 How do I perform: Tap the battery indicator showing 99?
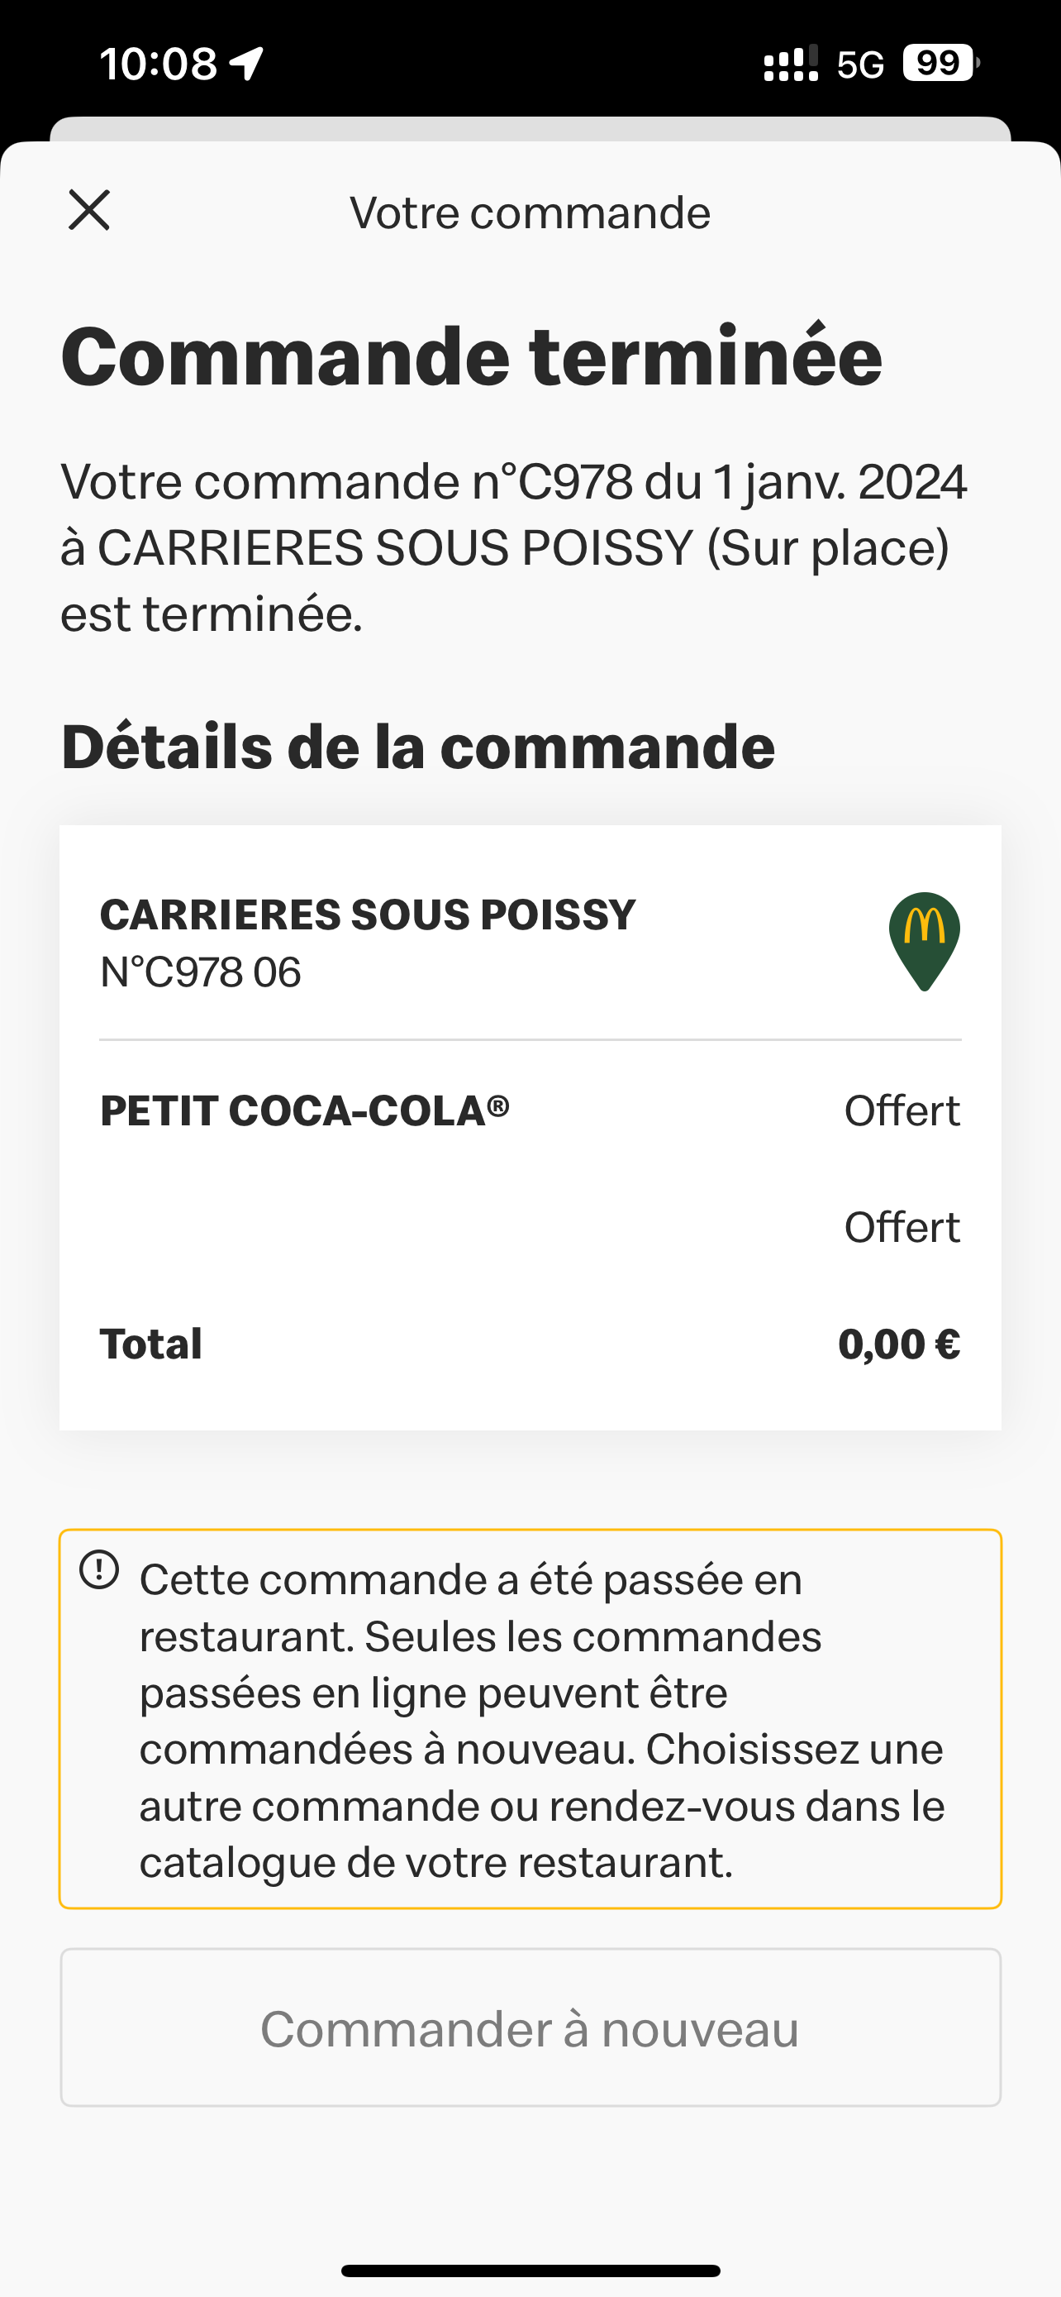coord(940,64)
